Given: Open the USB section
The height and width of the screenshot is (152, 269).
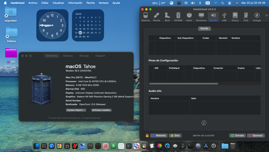Looking at the screenshot, I should 224,17.
